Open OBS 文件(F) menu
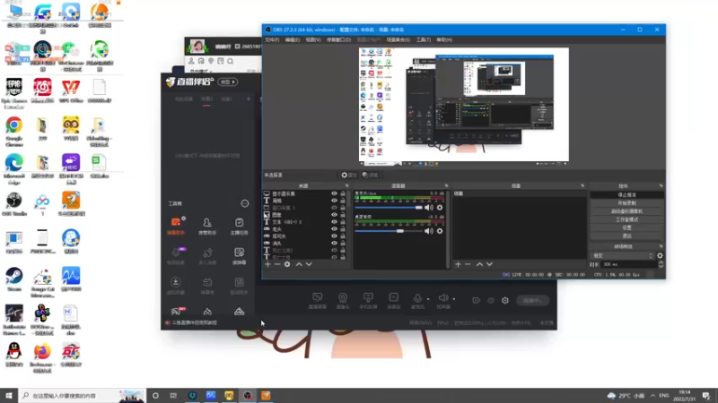718x403 pixels. point(272,39)
